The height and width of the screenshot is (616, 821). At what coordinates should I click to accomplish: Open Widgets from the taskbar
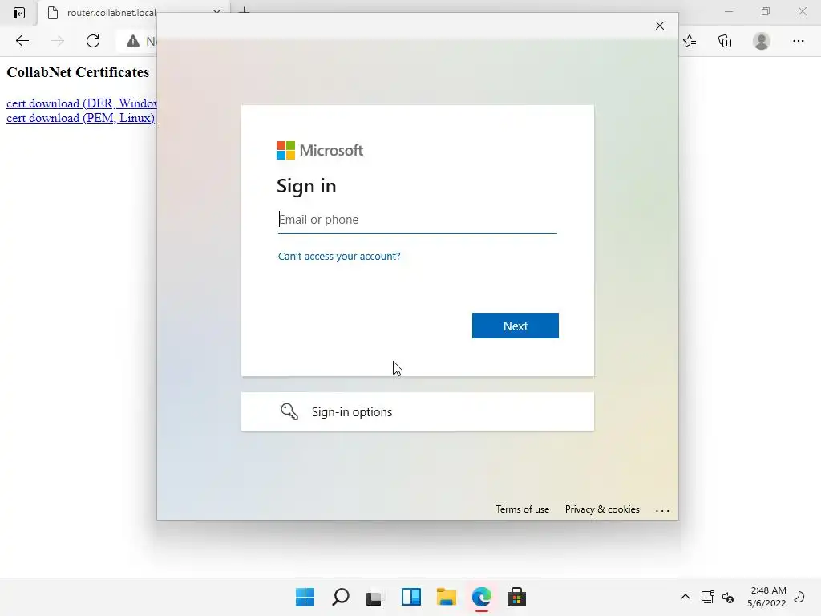point(411,597)
